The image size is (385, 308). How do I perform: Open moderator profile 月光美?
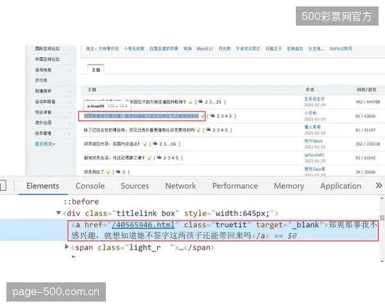click(225, 49)
